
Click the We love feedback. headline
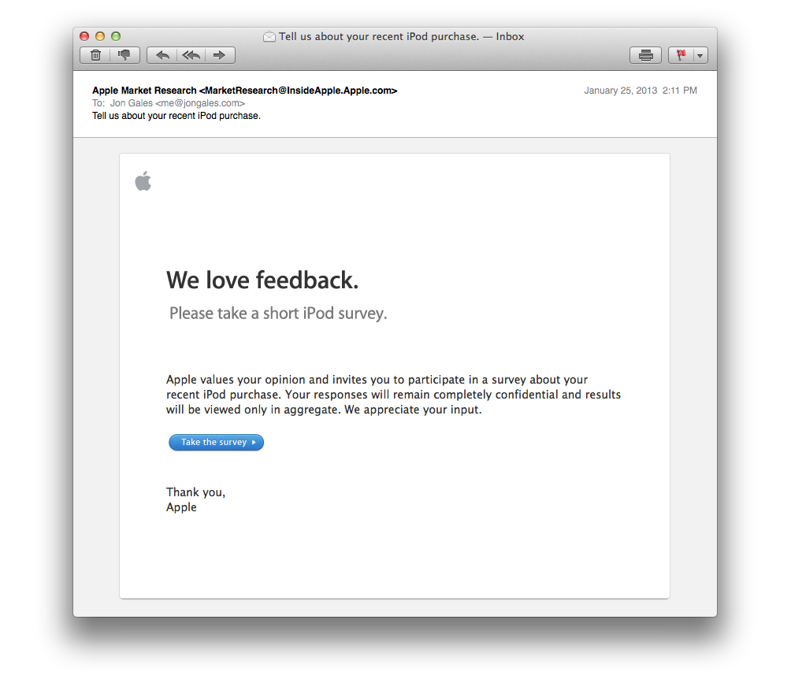pyautogui.click(x=262, y=280)
